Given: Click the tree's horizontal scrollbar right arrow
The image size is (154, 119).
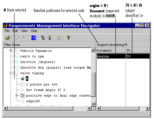Looking at the screenshot, I should pyautogui.click(x=89, y=108).
